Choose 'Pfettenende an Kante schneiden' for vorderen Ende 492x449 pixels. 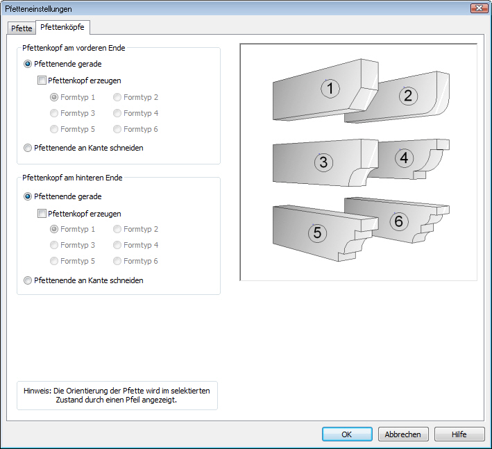click(83, 148)
